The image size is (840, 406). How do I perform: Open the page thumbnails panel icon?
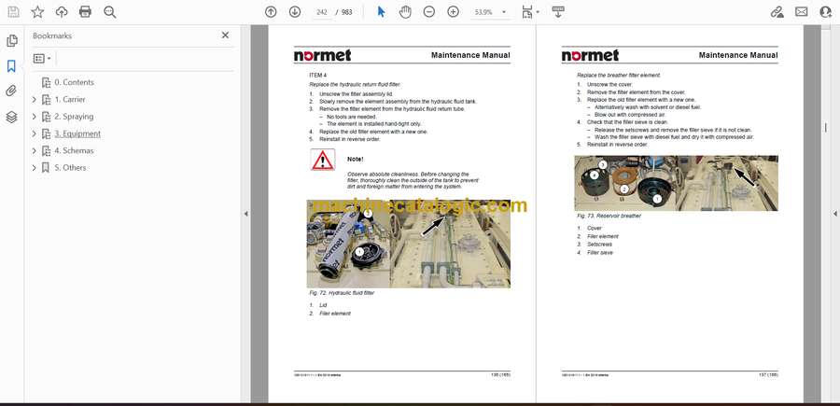point(12,41)
